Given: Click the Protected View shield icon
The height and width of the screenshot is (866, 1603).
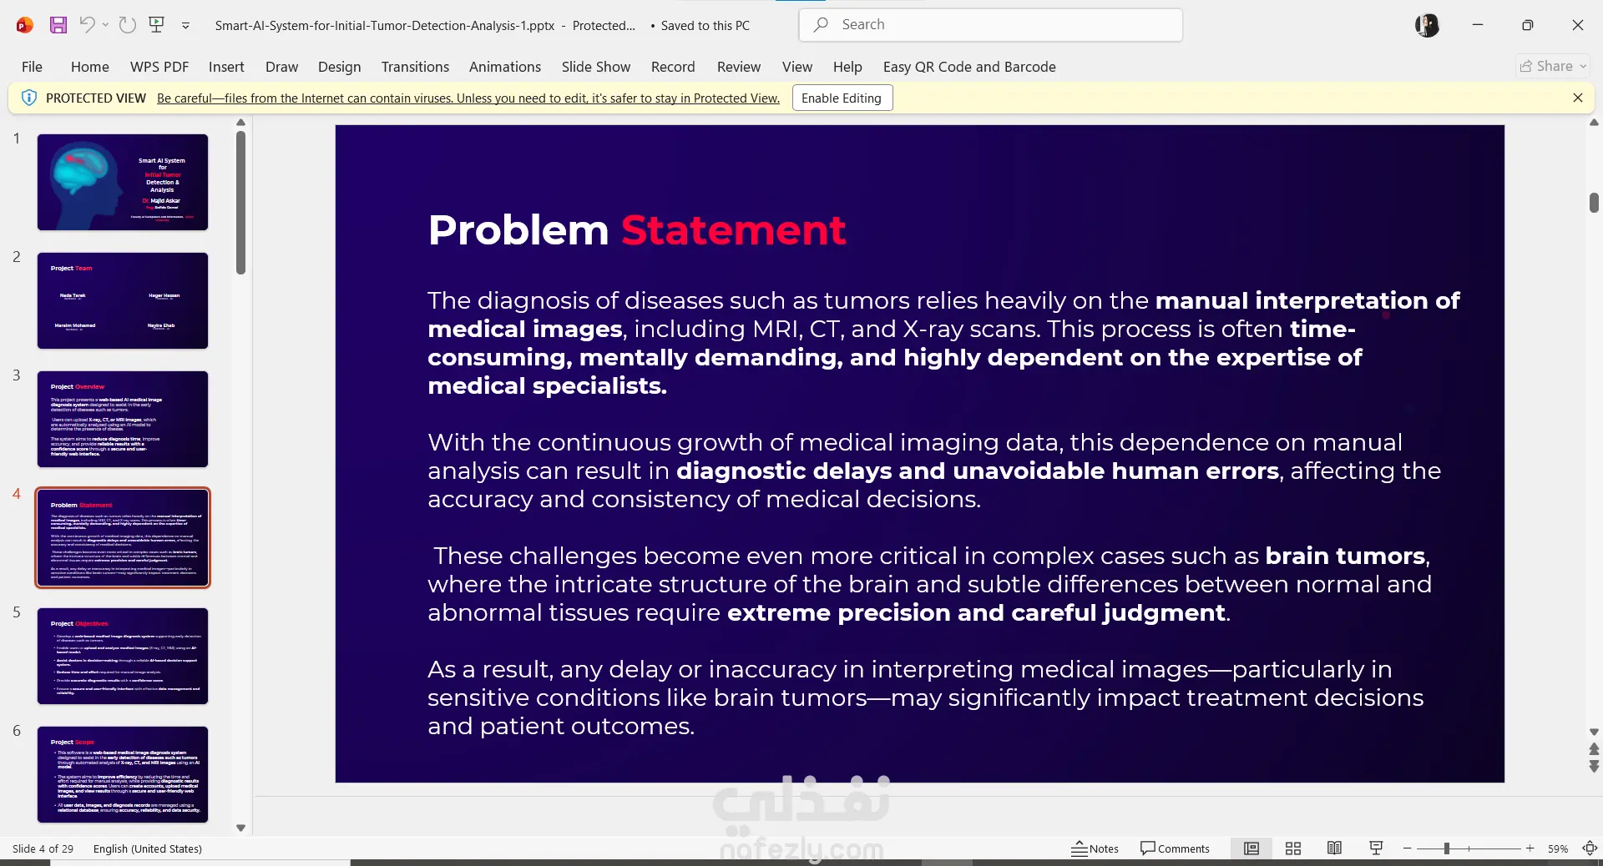Looking at the screenshot, I should (x=28, y=98).
